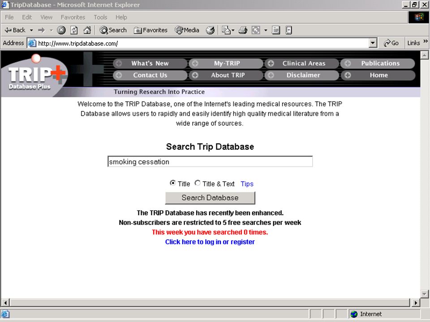
Task: Open the Publications nav button
Action: [378, 64]
